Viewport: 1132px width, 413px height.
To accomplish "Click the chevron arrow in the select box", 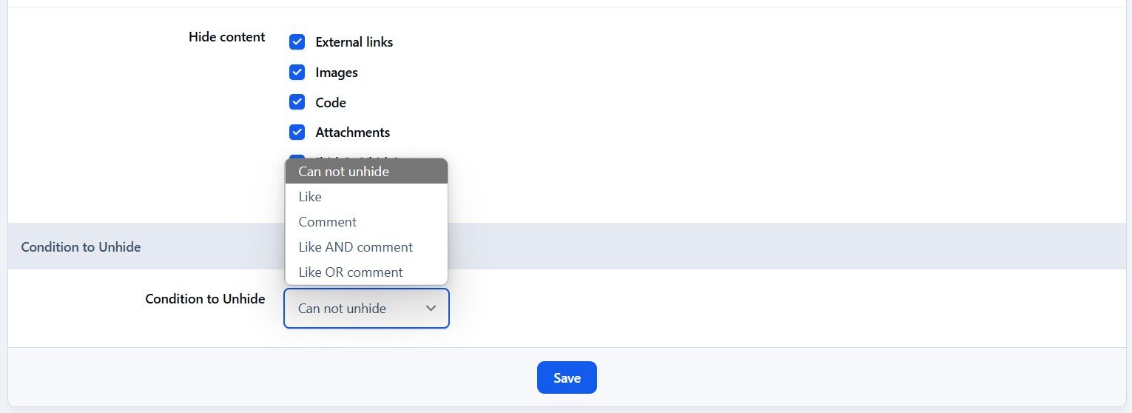I will point(431,309).
